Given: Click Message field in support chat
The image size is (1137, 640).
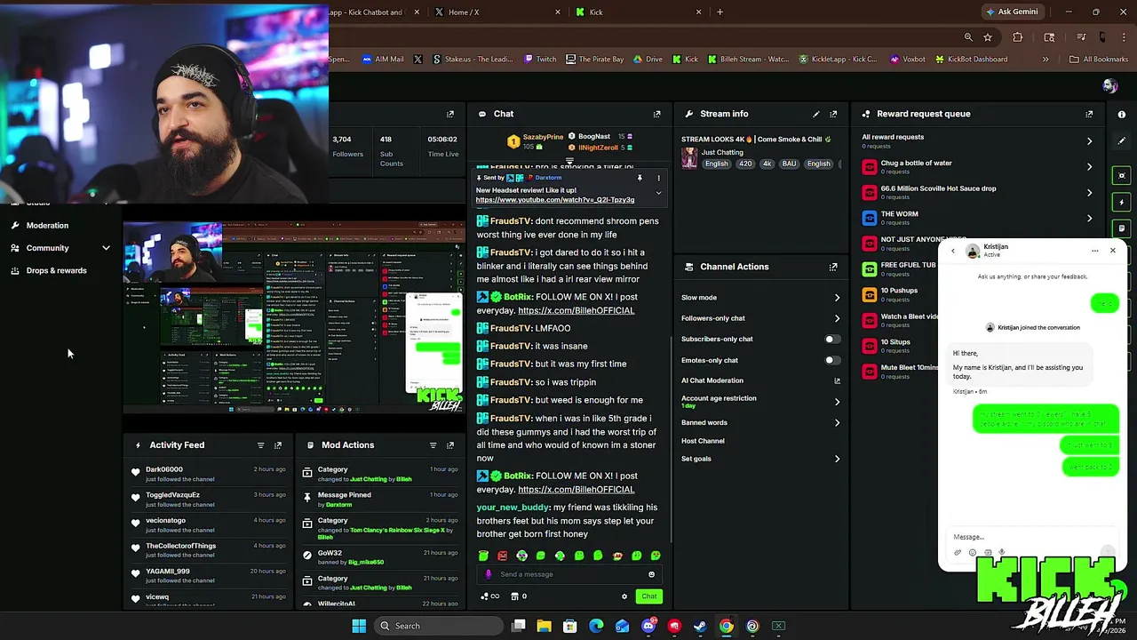Looking at the screenshot, I should [x=1030, y=537].
